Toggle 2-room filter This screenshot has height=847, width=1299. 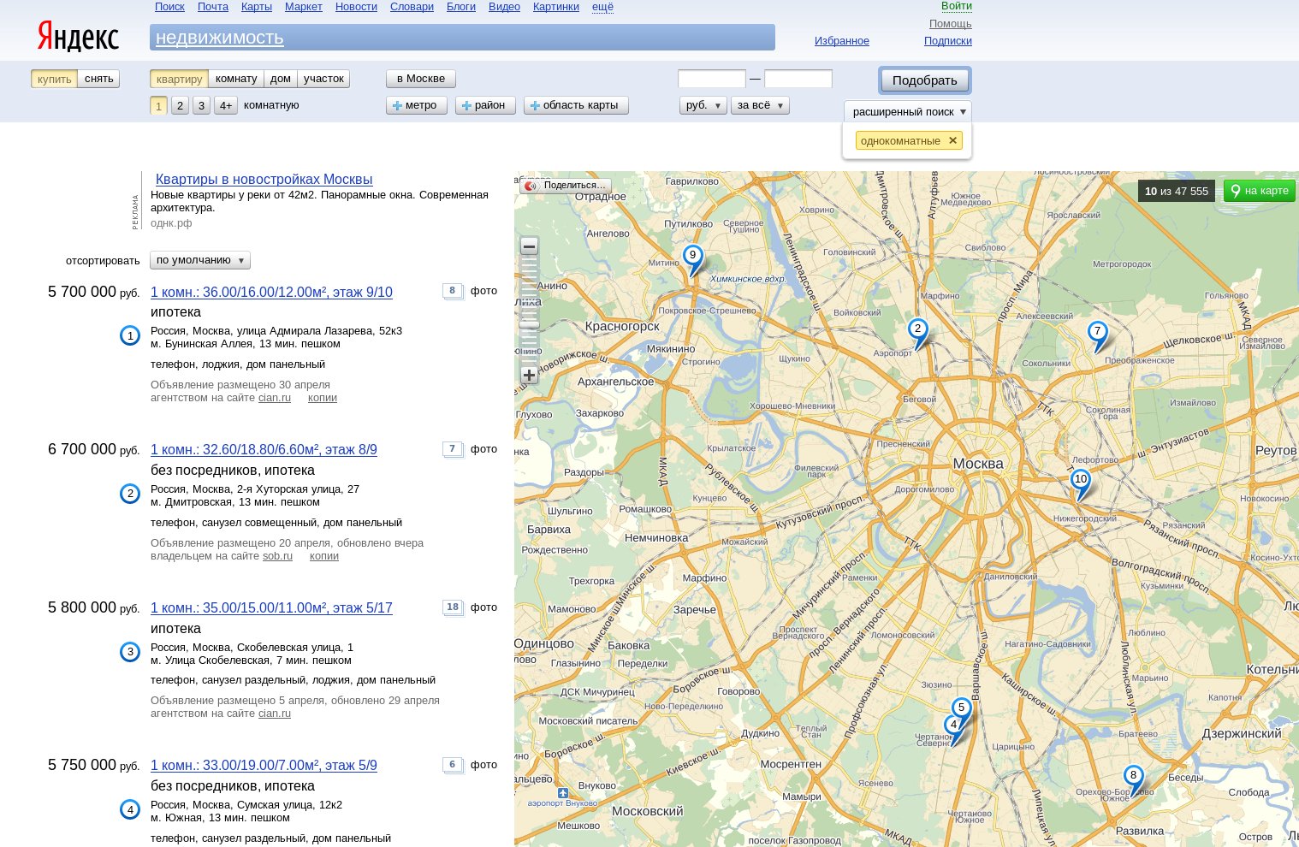180,105
